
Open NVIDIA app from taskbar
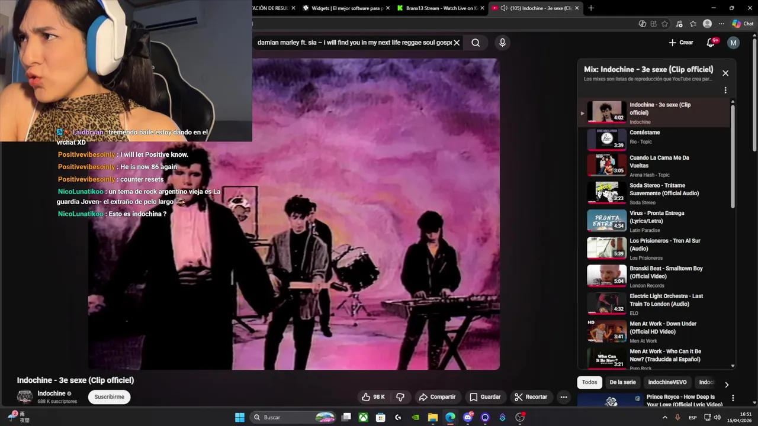click(416, 417)
